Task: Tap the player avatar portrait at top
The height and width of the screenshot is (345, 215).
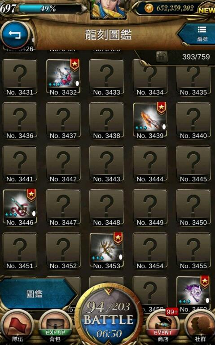Action: point(108,9)
